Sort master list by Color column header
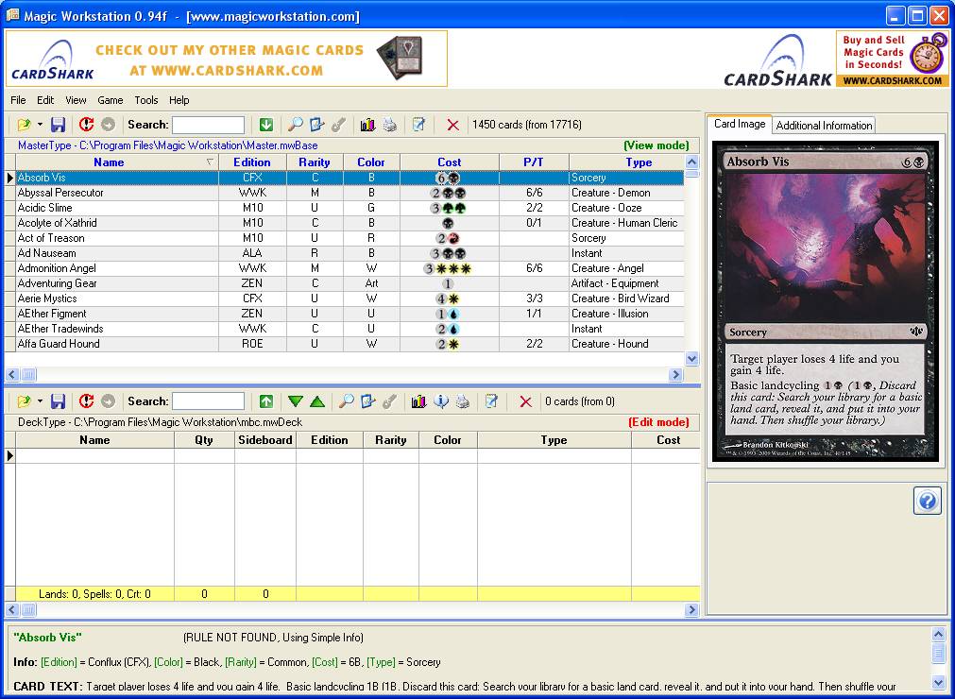Screen dimensions: 955x699 tap(371, 162)
